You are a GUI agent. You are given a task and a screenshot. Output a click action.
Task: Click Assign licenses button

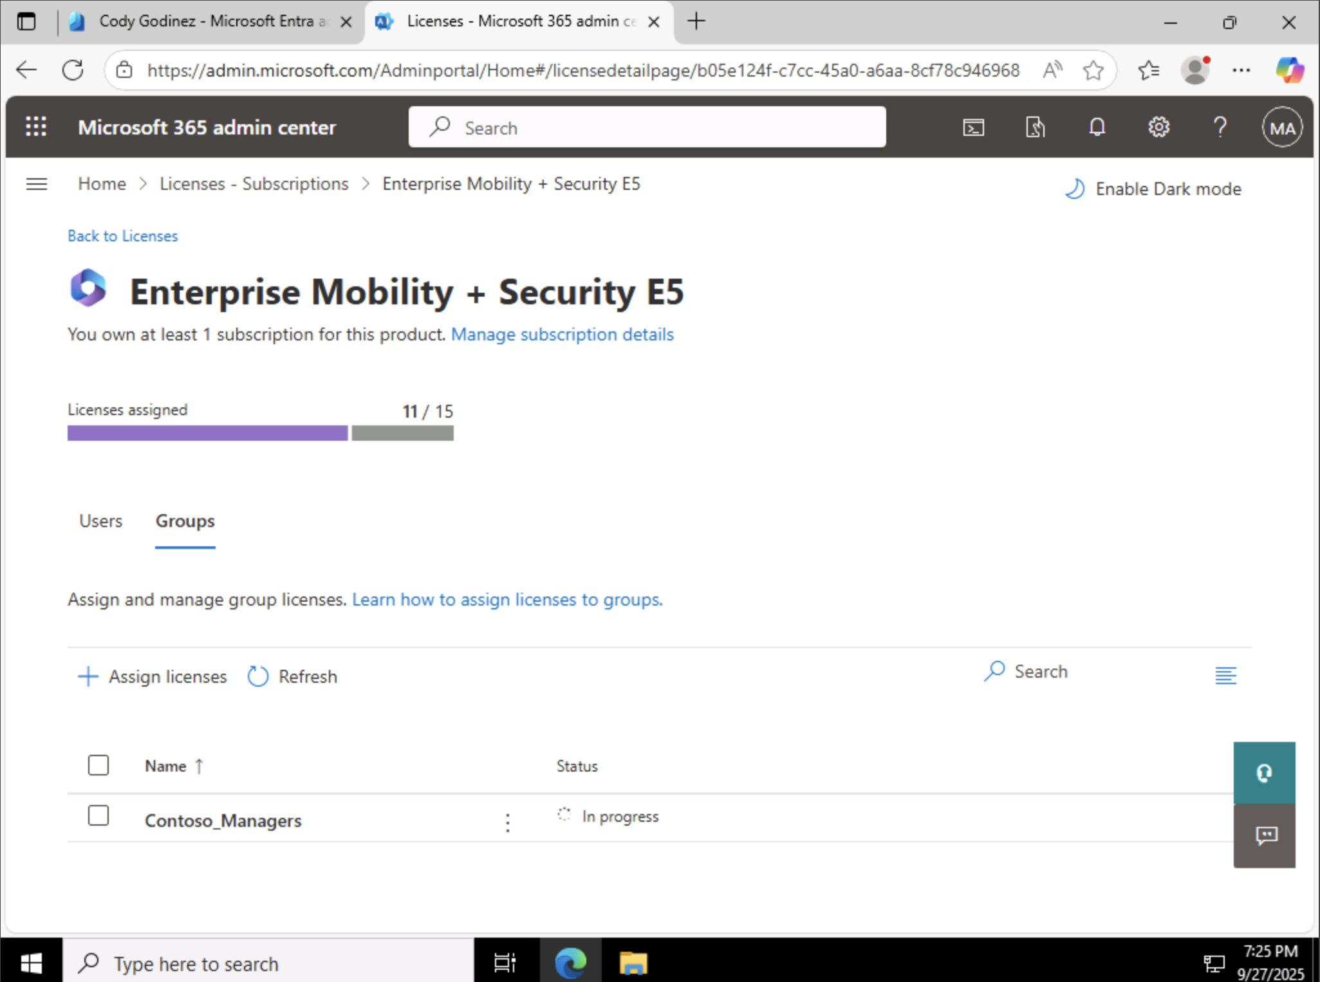pos(153,676)
